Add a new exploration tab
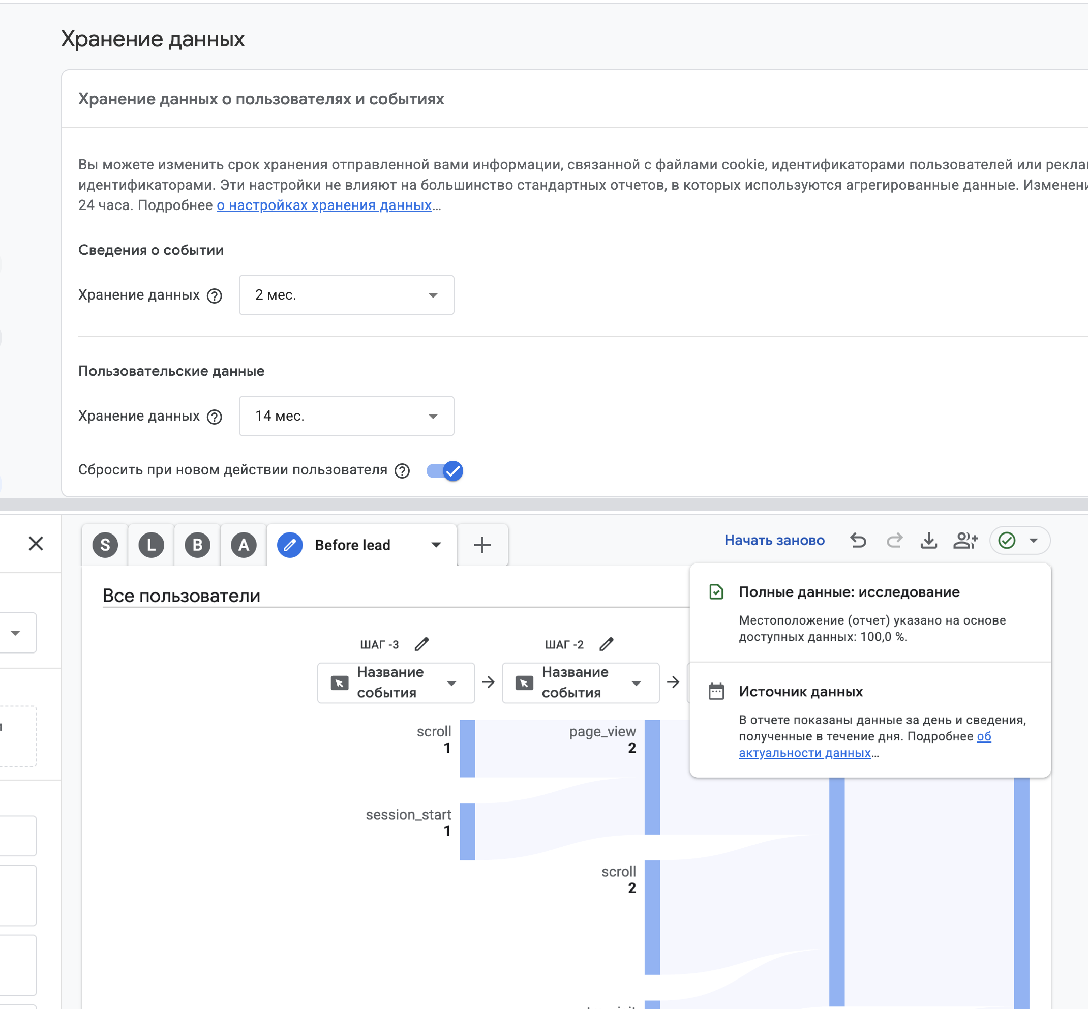1088x1009 pixels. (482, 545)
